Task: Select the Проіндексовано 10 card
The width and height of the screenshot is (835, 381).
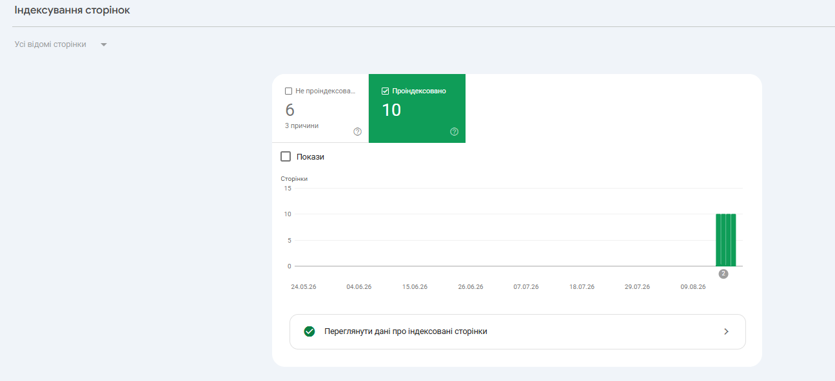Action: point(417,108)
